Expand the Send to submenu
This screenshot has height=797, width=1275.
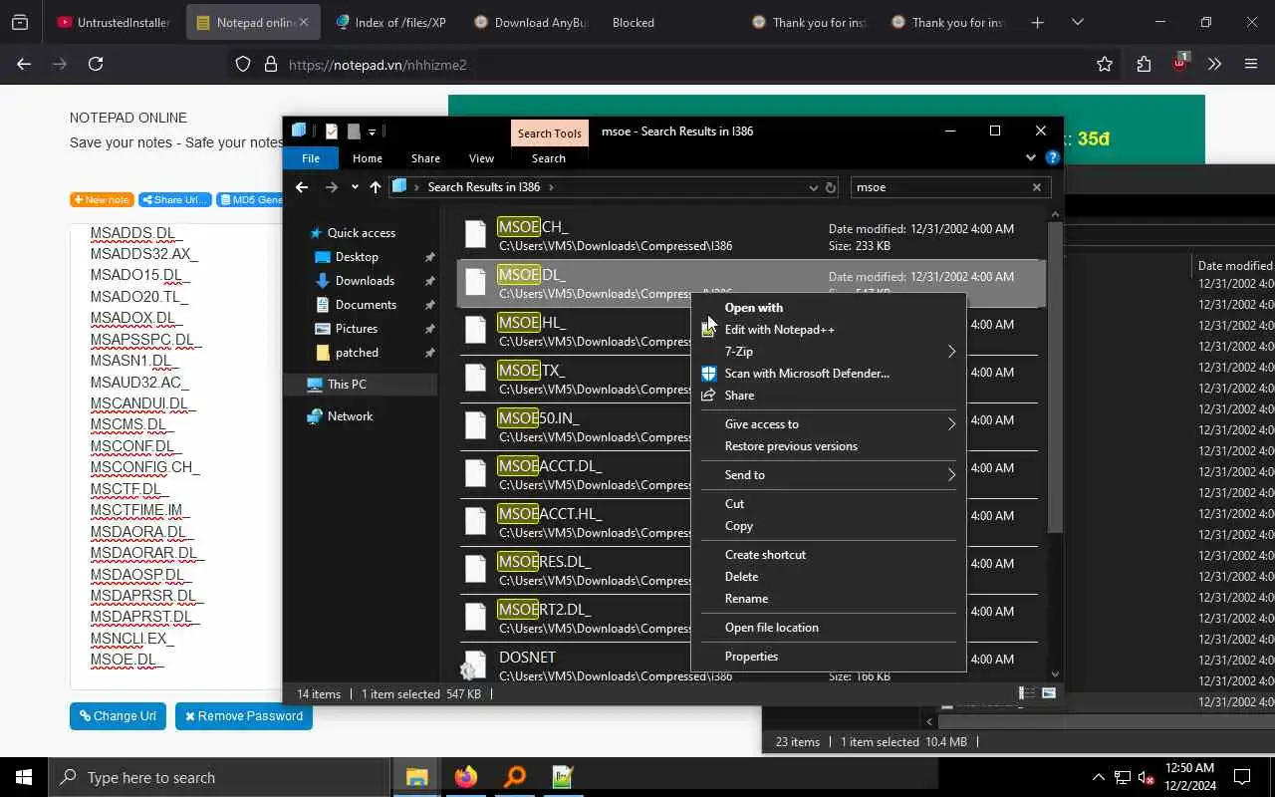[951, 475]
